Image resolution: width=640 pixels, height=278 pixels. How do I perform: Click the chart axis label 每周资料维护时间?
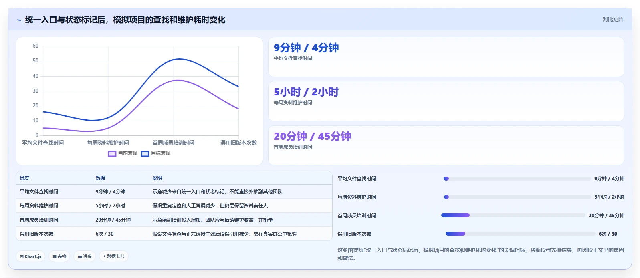pos(108,143)
